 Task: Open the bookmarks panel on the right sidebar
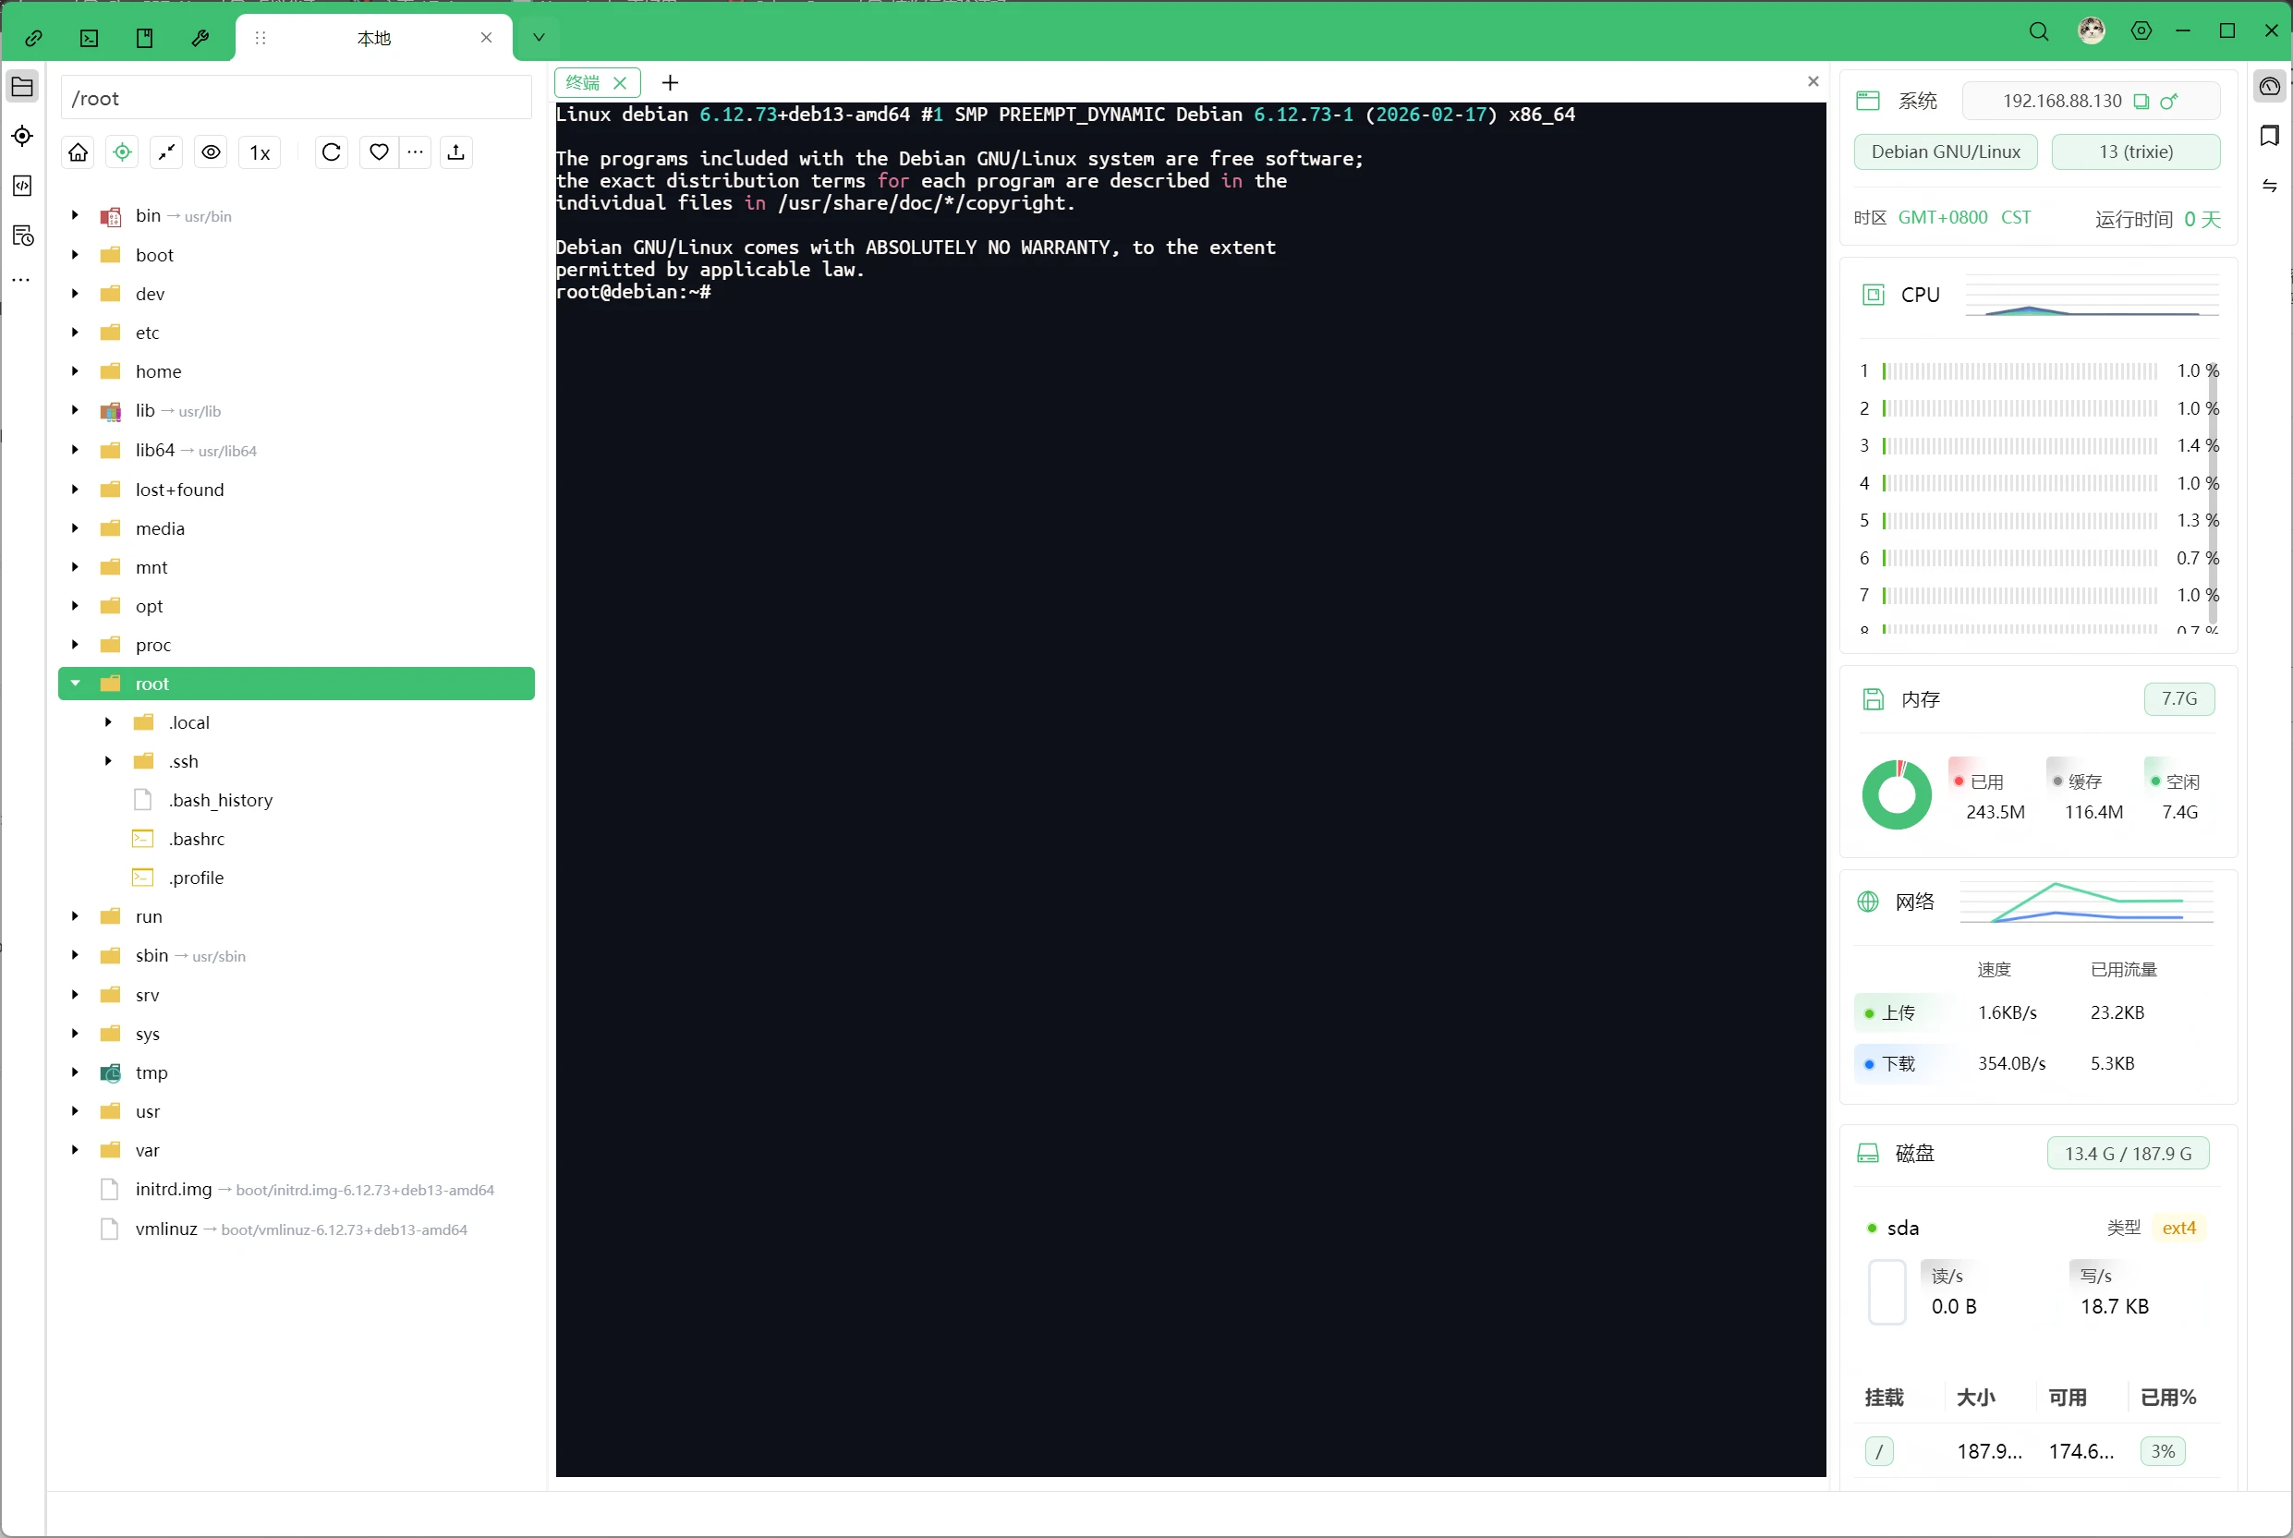coord(2270,137)
